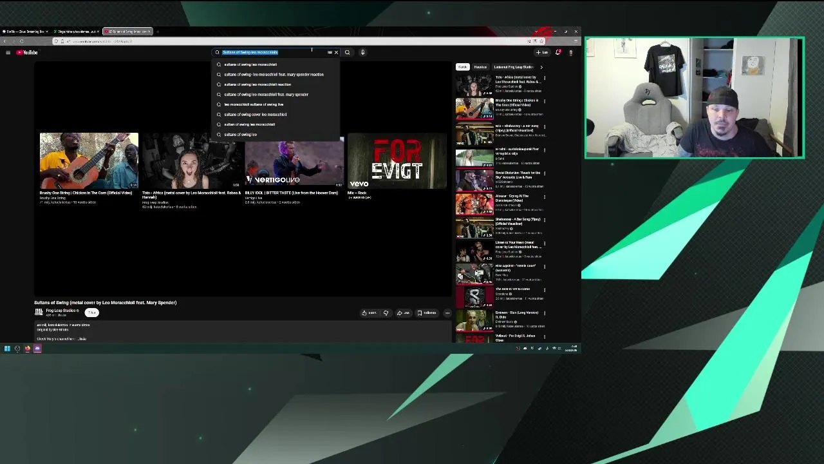Dislike the video with thumbs-down button
This screenshot has height=464, width=824.
(386, 313)
